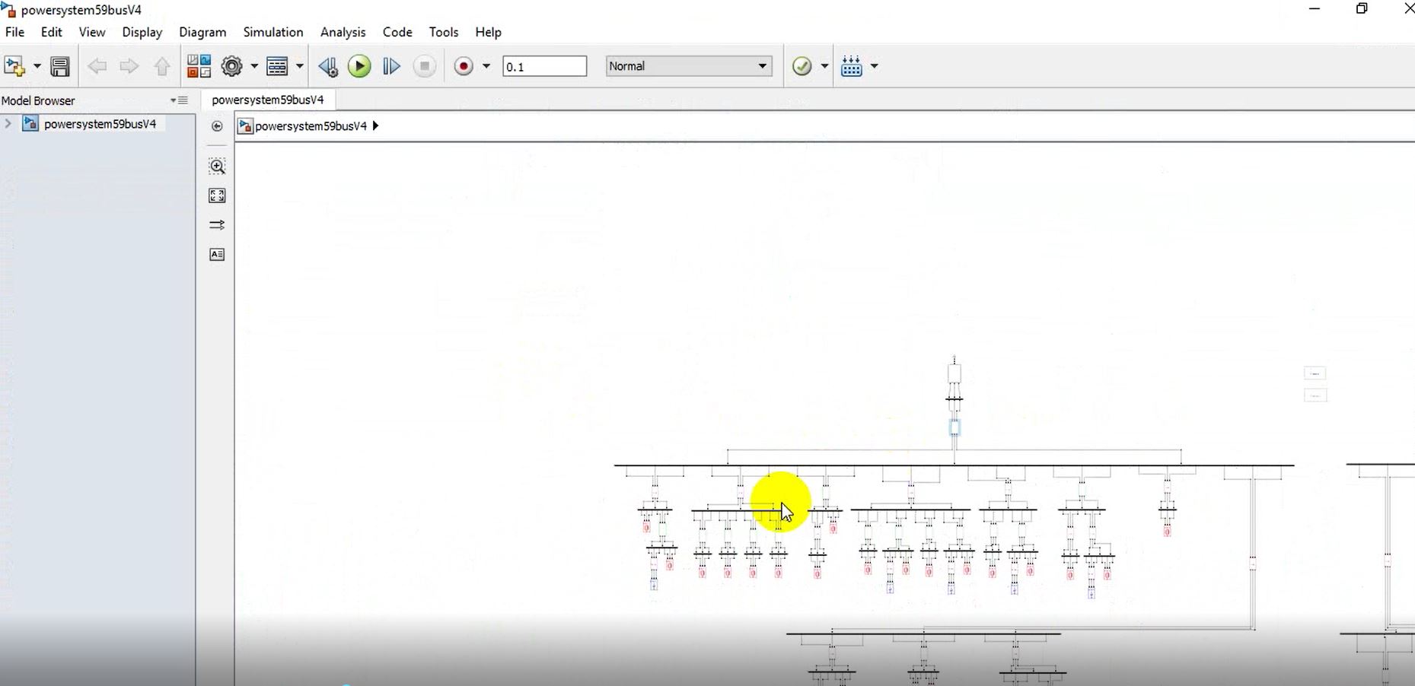Open the Model Explorer icon

pos(277,66)
